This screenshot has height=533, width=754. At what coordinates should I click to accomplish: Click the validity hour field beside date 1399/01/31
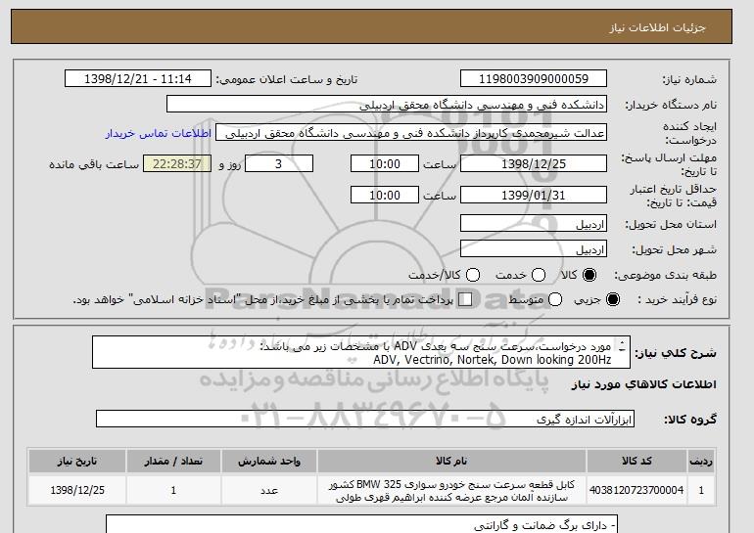coord(385,195)
